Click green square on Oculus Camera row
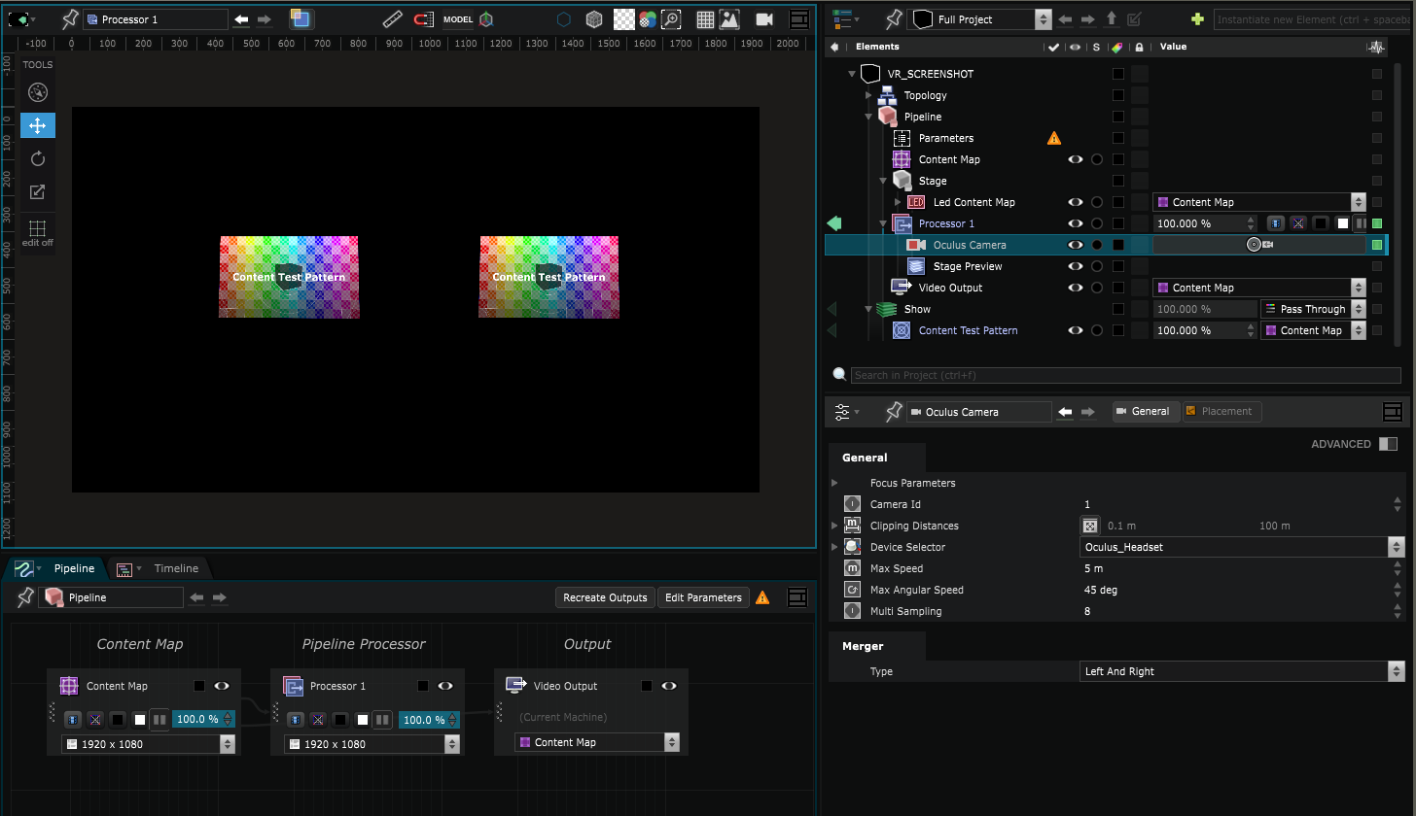Viewport: 1416px width, 816px height. coord(1376,245)
